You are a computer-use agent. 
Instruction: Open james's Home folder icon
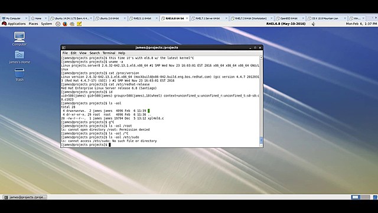pos(19,57)
